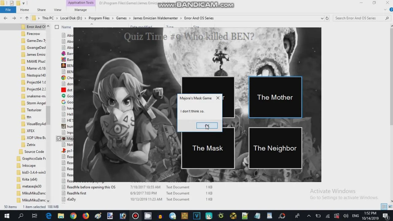Toggle the checkbox of the selected Majora file

(x=59, y=138)
